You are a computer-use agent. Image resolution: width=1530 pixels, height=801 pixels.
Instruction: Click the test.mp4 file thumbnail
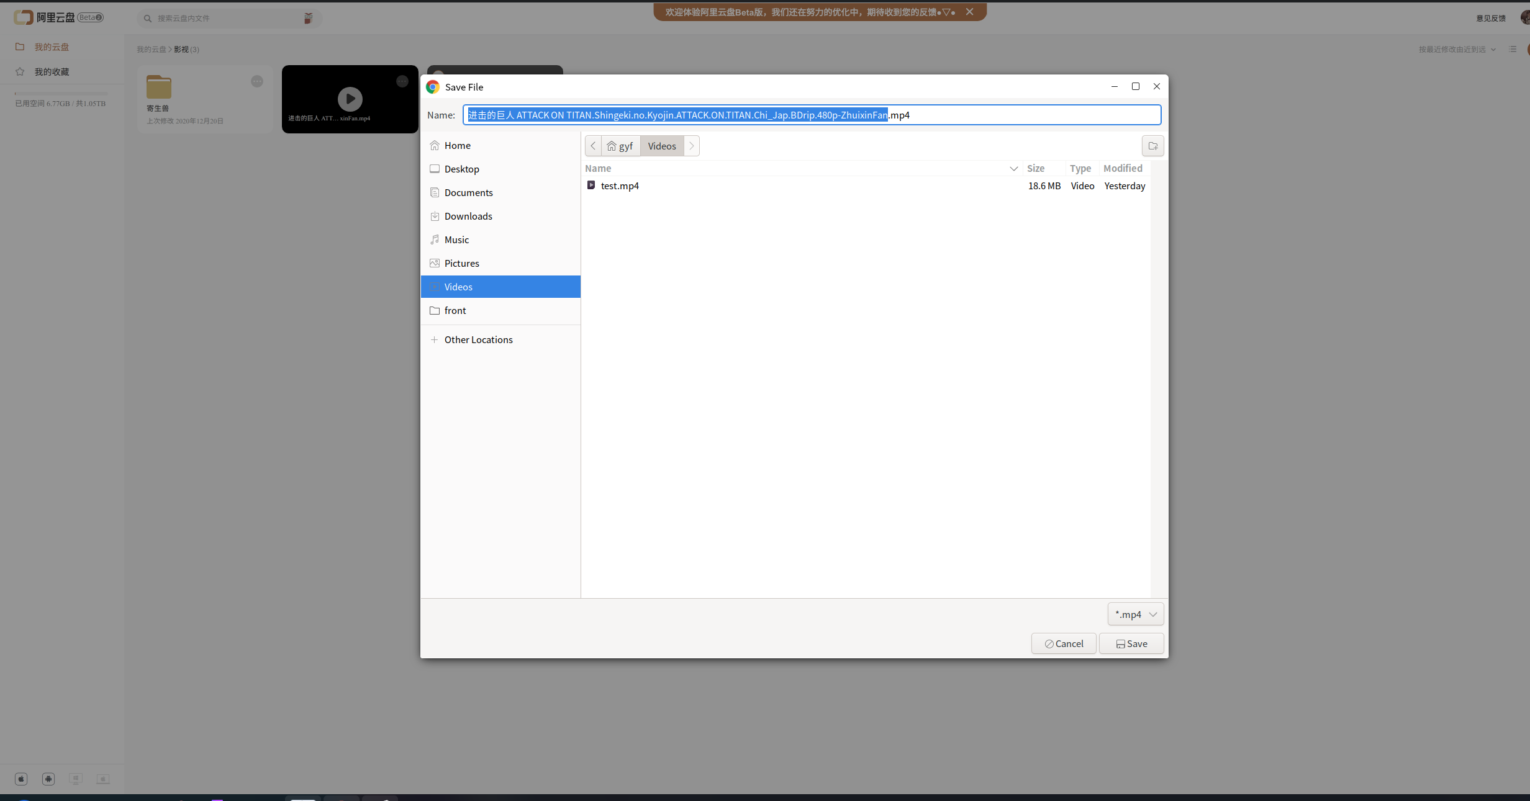coord(591,185)
